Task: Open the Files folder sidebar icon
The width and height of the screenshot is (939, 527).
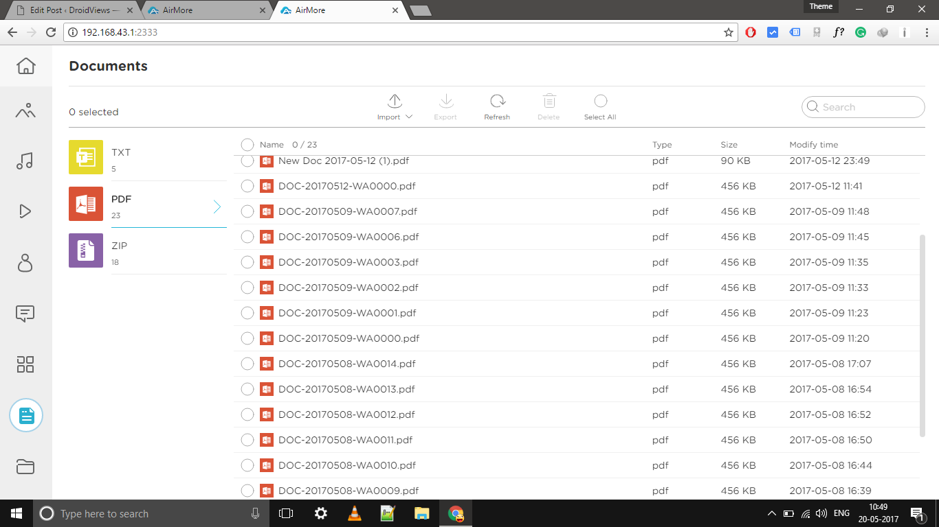Action: (25, 467)
